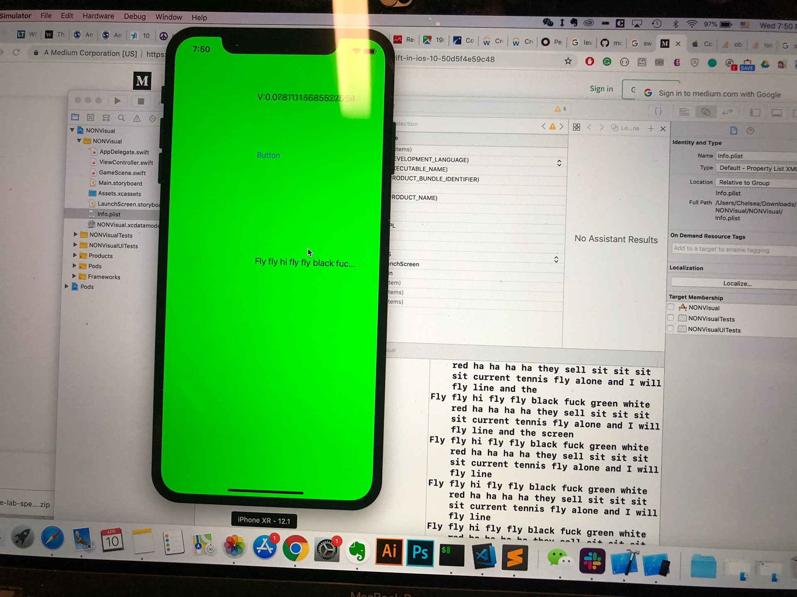Open the Symbol navigator hierarchy icon
797x597 pixels.
[x=106, y=118]
